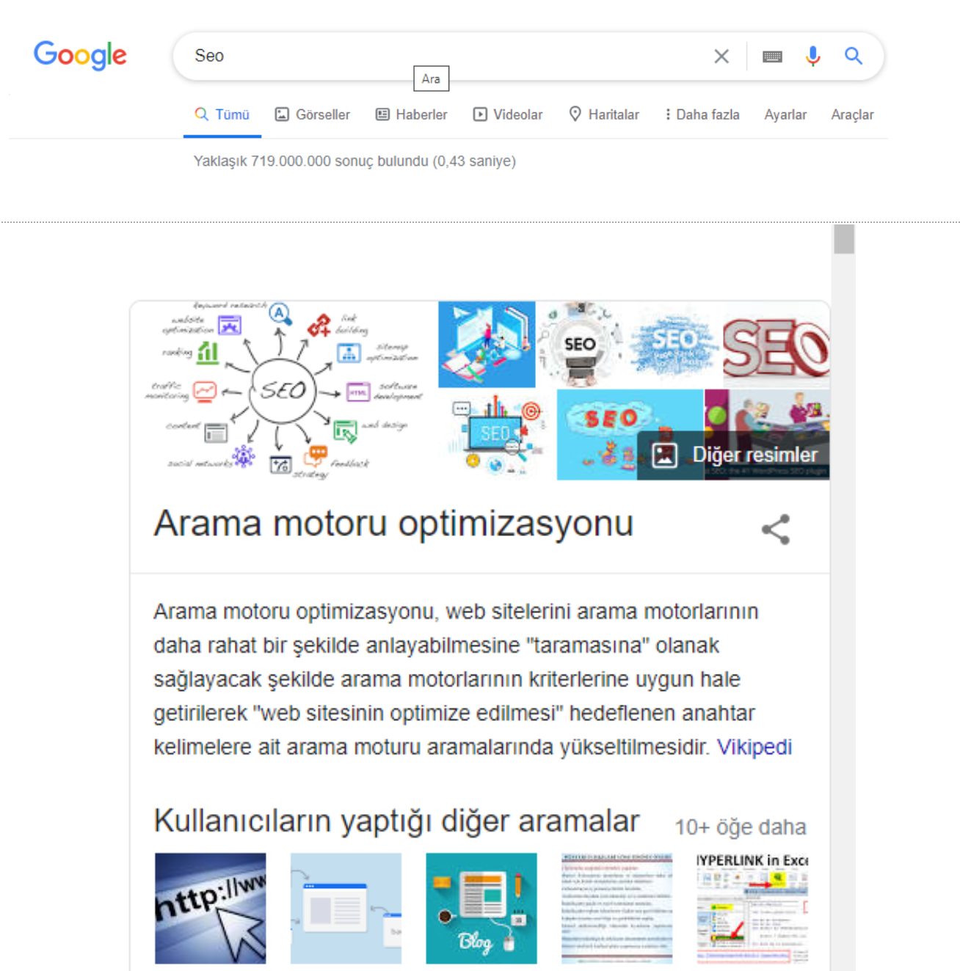Open the Araçlar options

tap(852, 114)
